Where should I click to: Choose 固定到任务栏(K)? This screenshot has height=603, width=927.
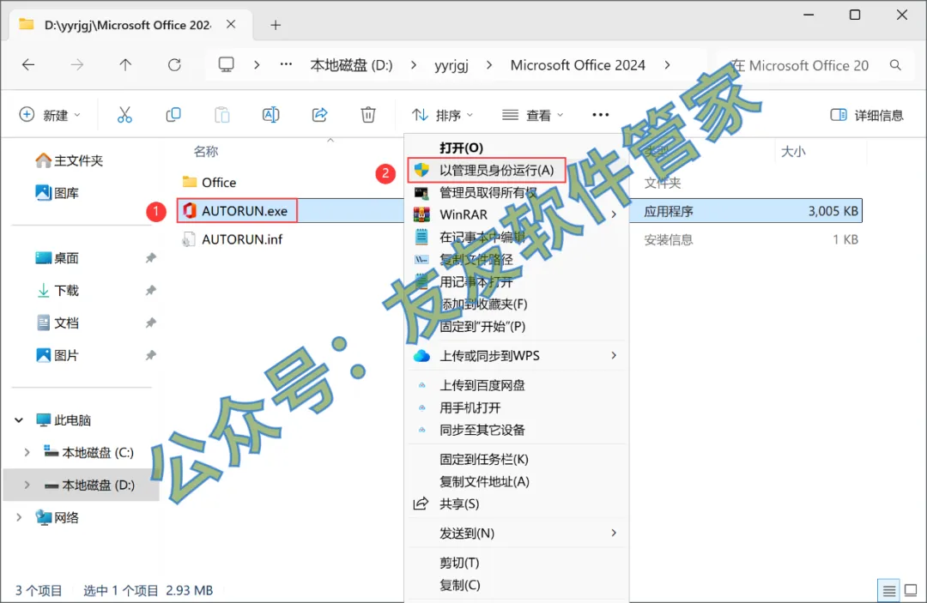[x=516, y=459]
